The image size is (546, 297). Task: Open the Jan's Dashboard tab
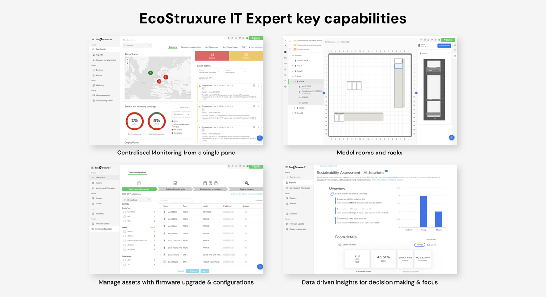[212, 47]
